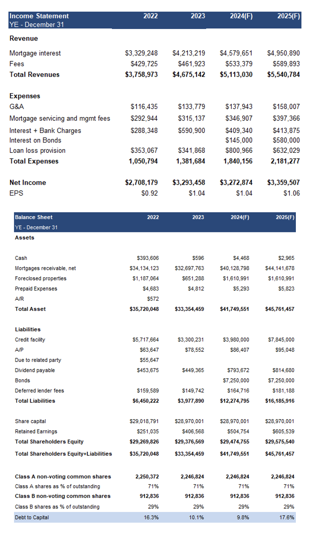309x535 pixels.
Task: Select Class B non-voting common shares label
Action: click(x=63, y=496)
